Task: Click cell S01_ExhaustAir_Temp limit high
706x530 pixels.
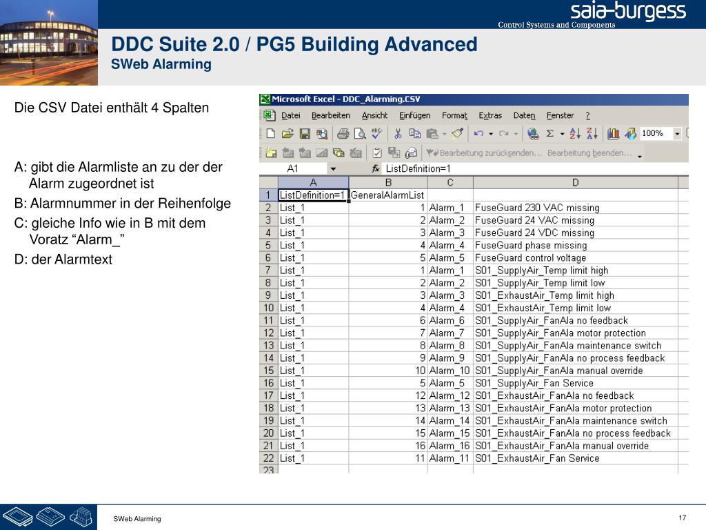Action: point(576,295)
